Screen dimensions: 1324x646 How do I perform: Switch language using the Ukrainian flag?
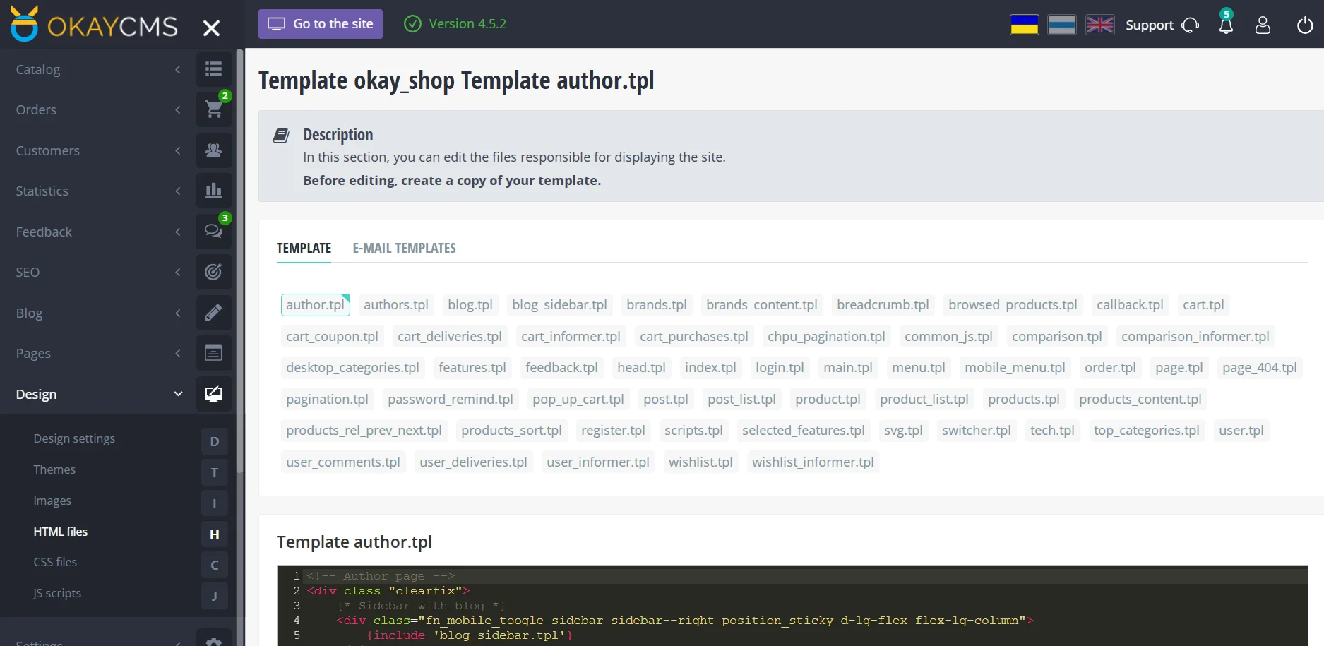pyautogui.click(x=1024, y=25)
